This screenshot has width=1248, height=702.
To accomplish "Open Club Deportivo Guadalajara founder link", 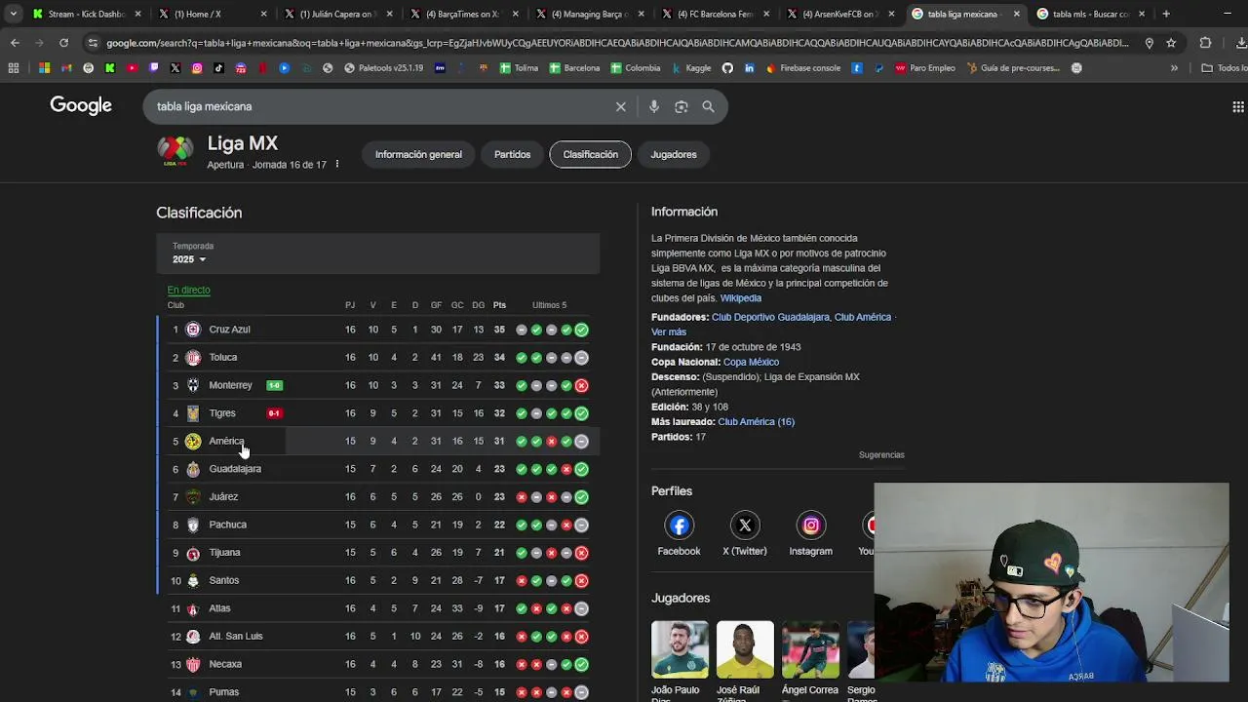I will (x=770, y=317).
